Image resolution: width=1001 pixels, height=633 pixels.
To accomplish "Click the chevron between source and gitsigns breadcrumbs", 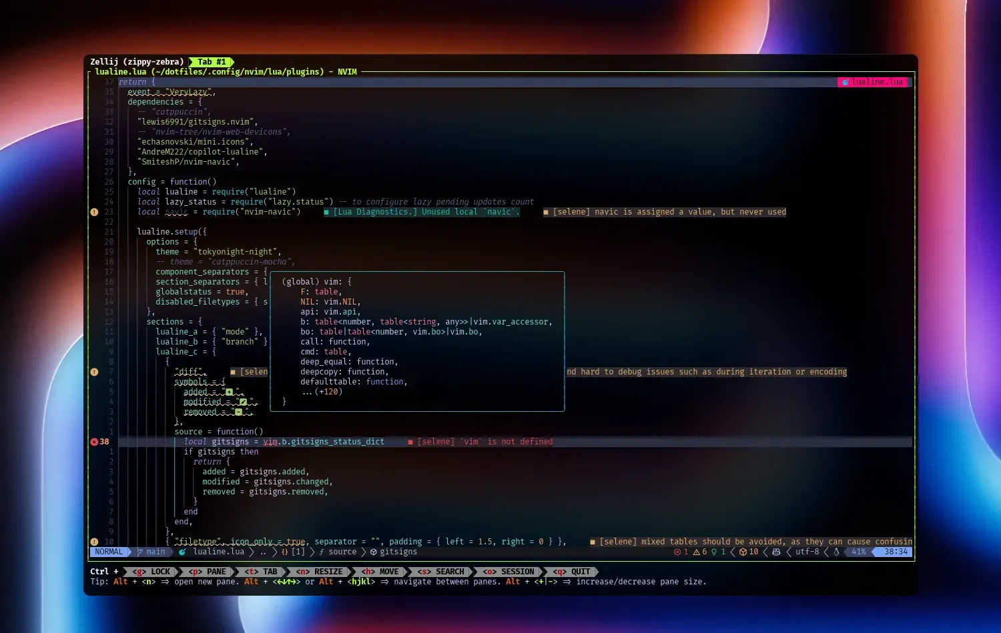I will (364, 552).
